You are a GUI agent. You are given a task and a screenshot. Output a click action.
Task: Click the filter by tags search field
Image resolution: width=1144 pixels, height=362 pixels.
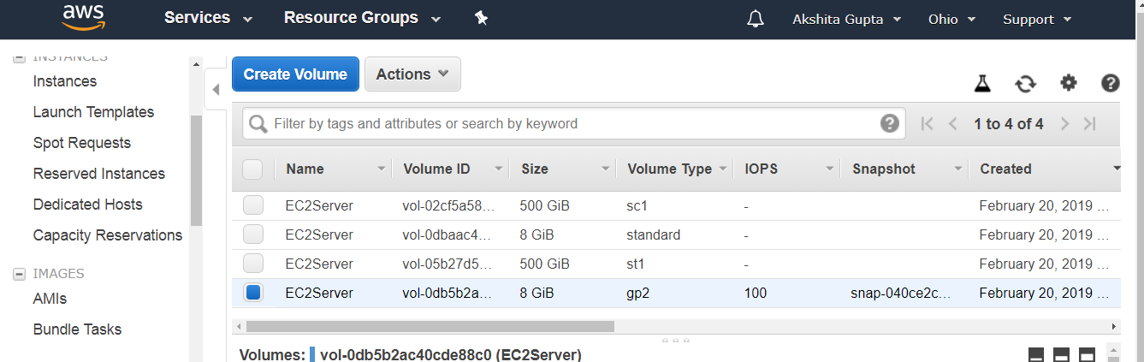(x=573, y=123)
